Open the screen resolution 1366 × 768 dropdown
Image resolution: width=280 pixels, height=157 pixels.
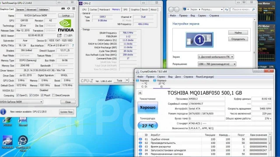[217, 64]
